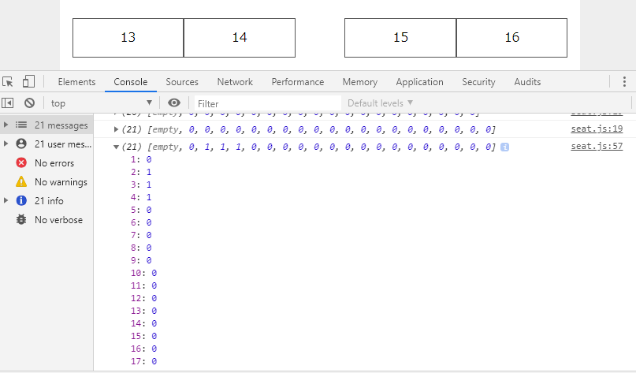The width and height of the screenshot is (636, 373).
Task: Click array entry "5: 0"
Action: point(141,210)
